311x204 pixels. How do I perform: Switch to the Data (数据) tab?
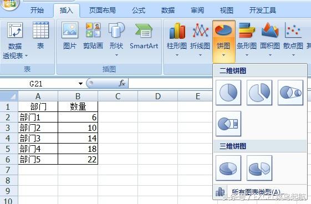[168, 11]
